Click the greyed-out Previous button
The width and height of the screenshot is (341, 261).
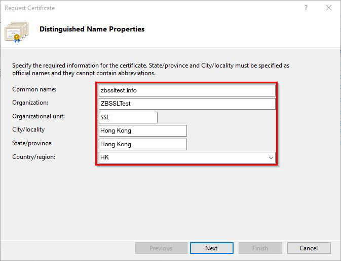pyautogui.click(x=161, y=248)
